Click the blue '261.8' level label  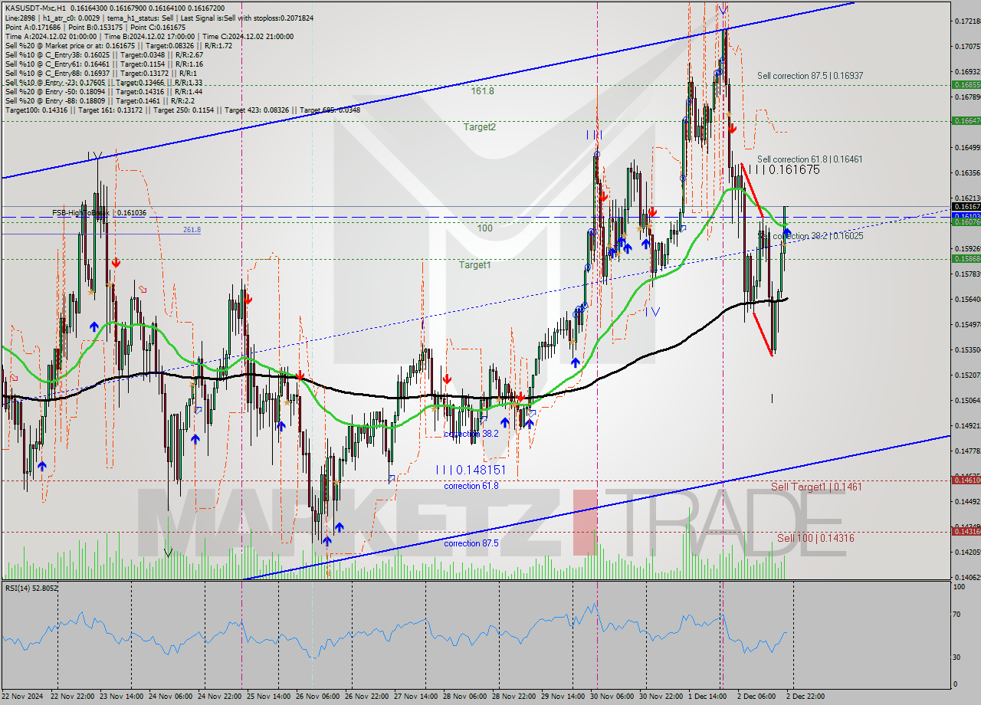point(192,230)
